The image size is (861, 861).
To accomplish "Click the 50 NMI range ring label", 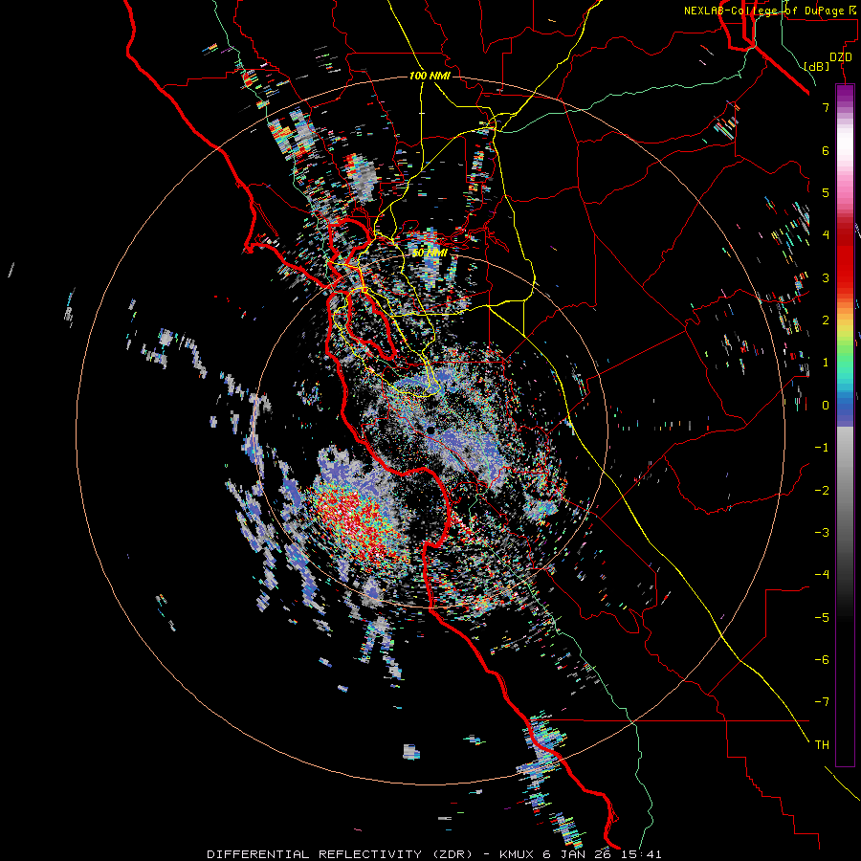I will click(x=430, y=253).
